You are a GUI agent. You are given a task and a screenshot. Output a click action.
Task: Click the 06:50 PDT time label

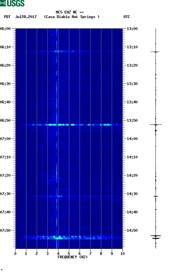point(6,120)
